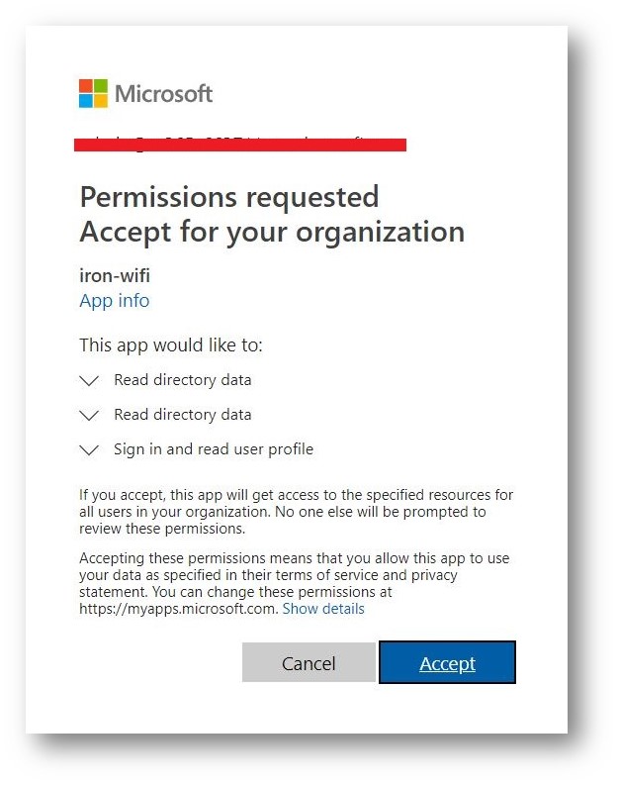
Task: Click the Cancel button
Action: 309,663
